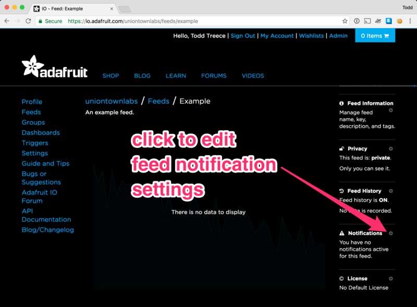
Task: Click the Sign Out link
Action: click(x=243, y=35)
